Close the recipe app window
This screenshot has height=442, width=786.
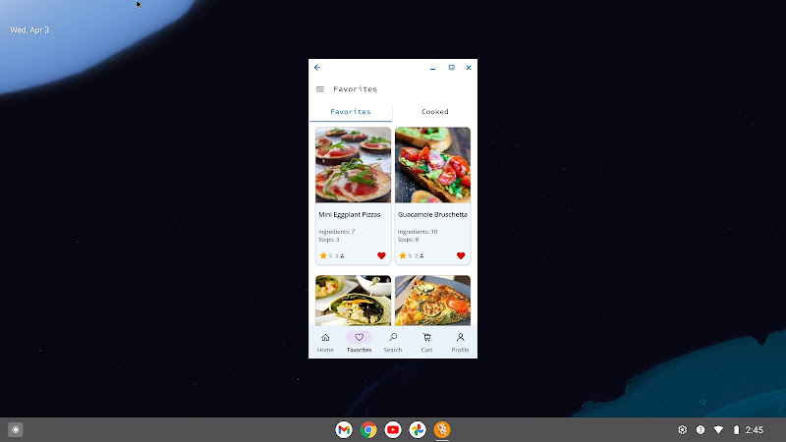[469, 67]
